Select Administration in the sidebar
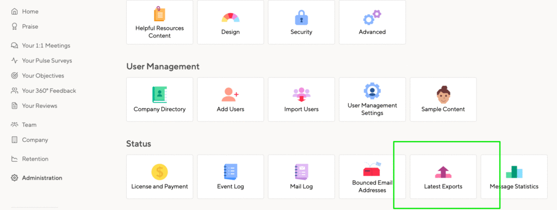Screen dimensions: 557x210 pos(36,178)
